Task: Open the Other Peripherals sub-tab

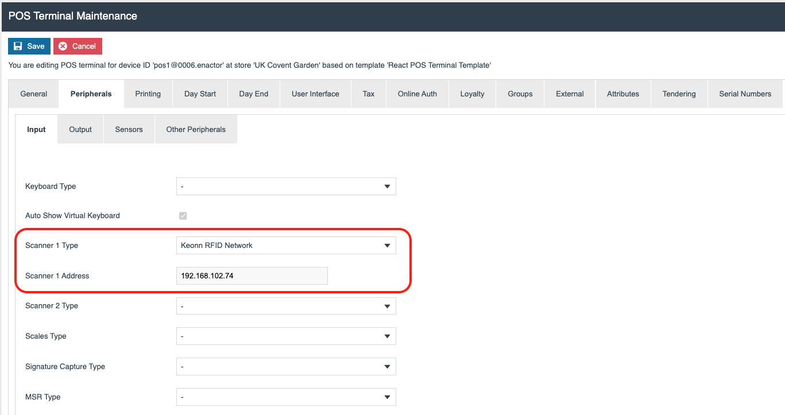Action: click(196, 130)
